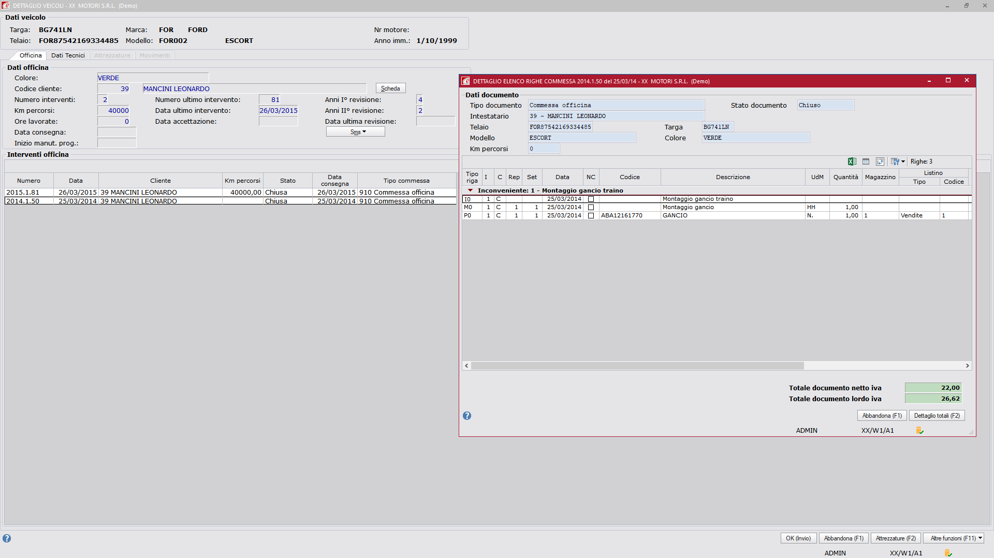
Task: Select intervention row 2015.1.81
Action: [x=230, y=192]
